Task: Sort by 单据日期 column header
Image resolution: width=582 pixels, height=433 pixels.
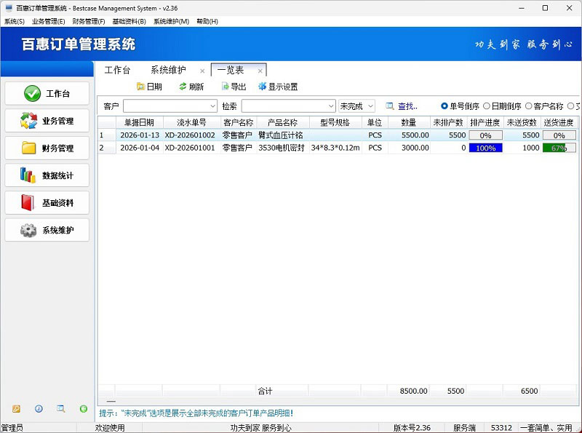Action: click(139, 122)
